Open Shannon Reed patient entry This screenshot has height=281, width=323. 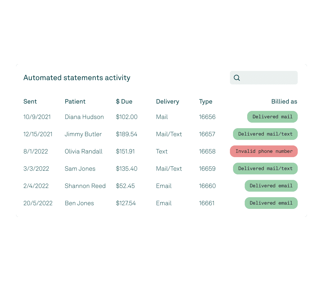85,186
